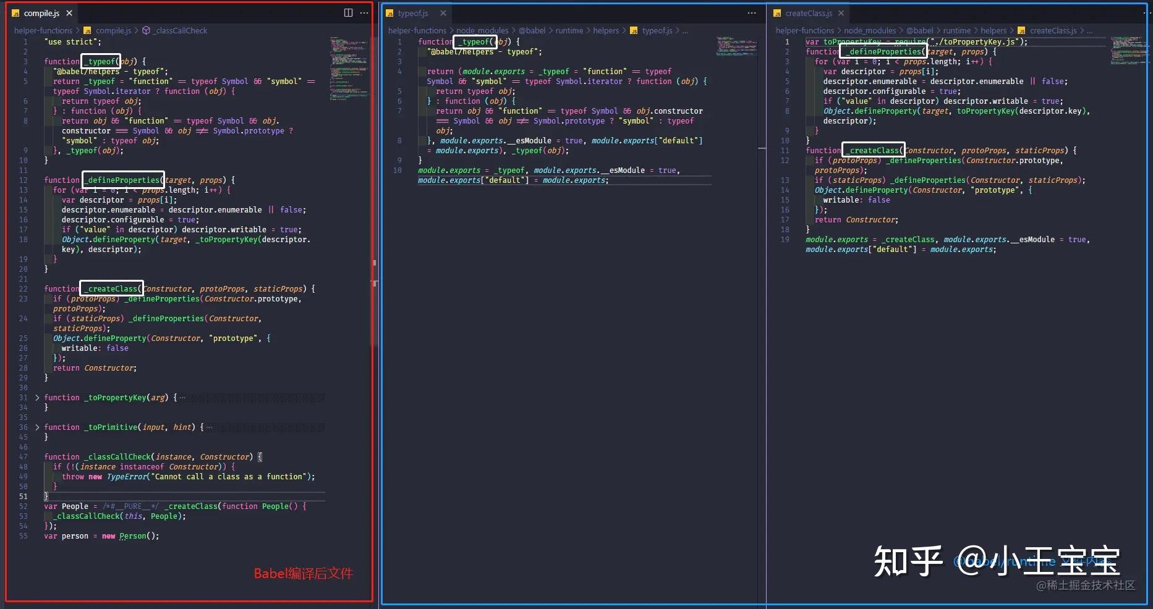Switch to the typeof.js tab
The width and height of the screenshot is (1153, 609).
[x=412, y=13]
